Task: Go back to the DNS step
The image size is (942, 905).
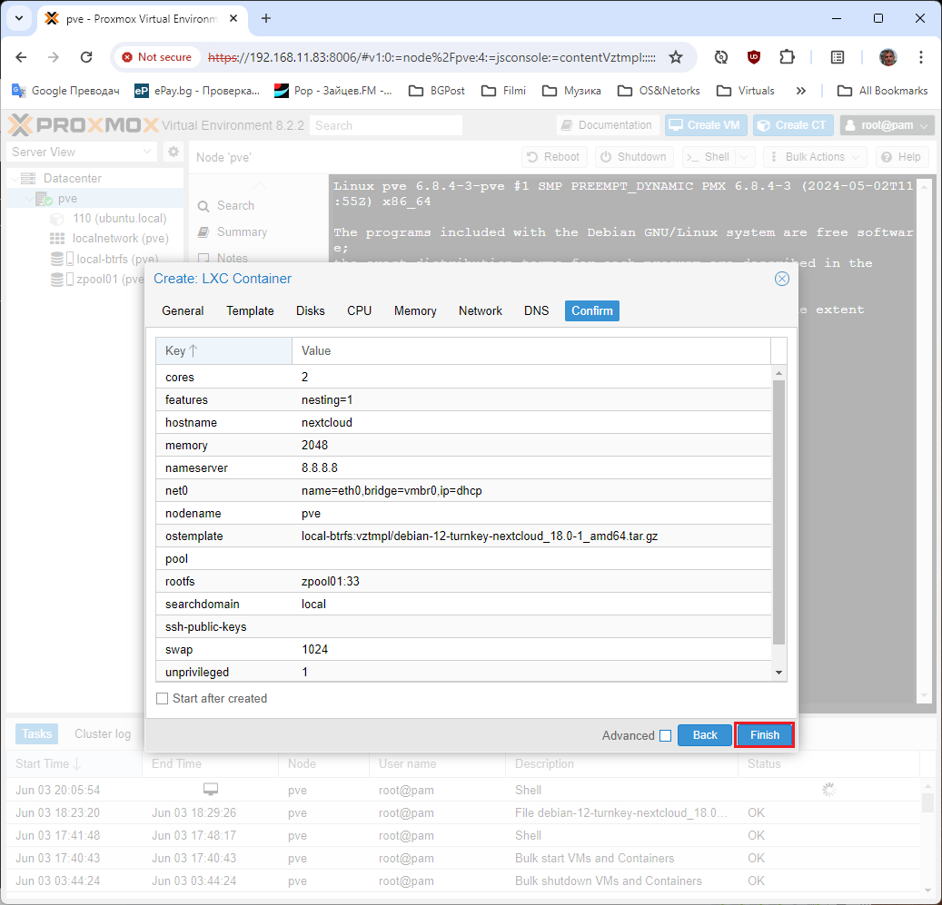Action: [705, 735]
